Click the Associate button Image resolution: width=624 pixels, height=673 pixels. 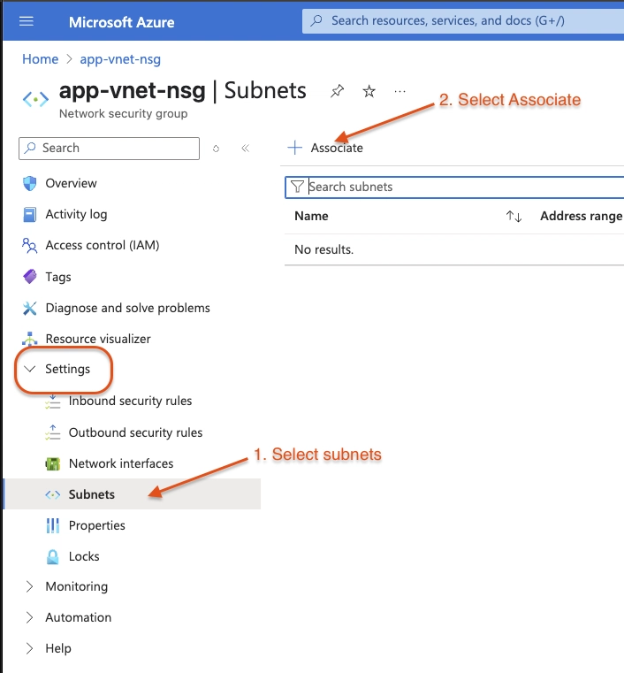coord(325,148)
